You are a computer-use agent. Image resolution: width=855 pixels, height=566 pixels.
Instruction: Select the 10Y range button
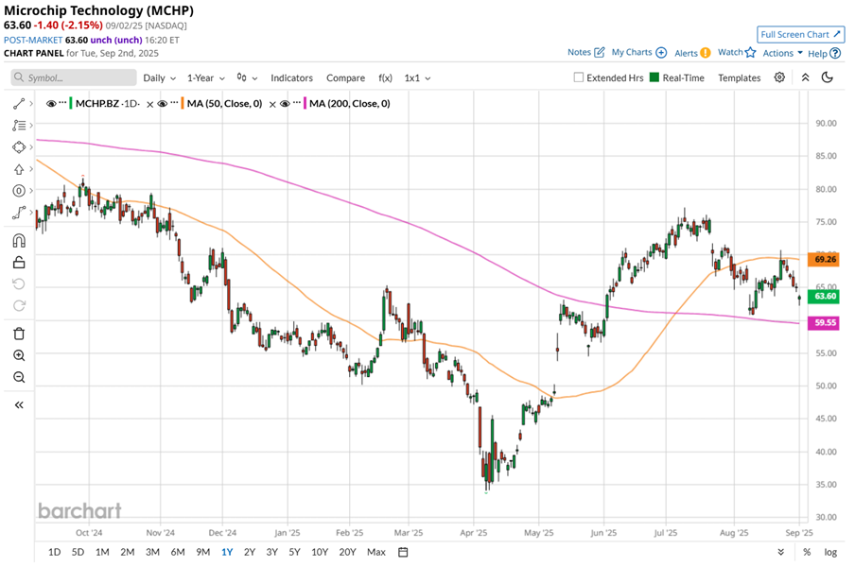[x=320, y=552]
